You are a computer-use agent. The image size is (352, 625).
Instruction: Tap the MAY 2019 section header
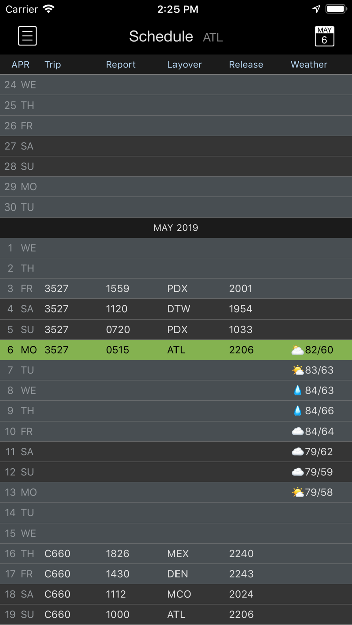click(176, 227)
